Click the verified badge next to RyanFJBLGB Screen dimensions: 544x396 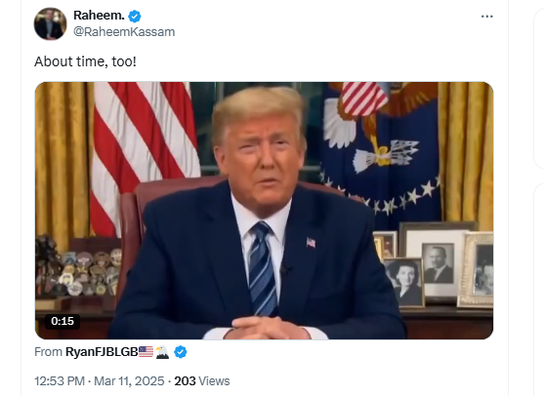[x=181, y=352]
